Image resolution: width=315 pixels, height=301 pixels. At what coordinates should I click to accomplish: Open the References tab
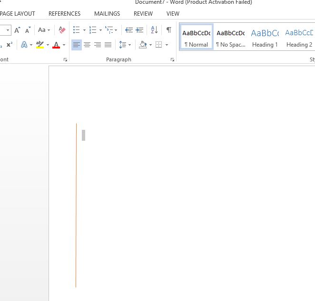tap(65, 14)
